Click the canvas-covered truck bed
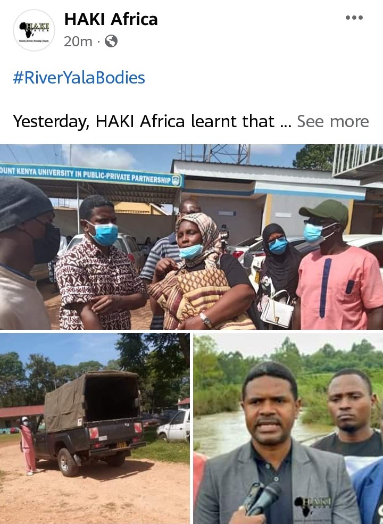 pyautogui.click(x=93, y=401)
